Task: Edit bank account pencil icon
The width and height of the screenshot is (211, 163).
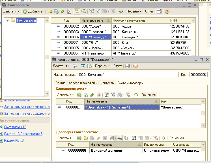Action: click(92, 95)
